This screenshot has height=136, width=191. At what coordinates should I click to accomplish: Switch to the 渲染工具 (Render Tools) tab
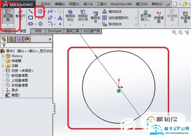coord(73,31)
